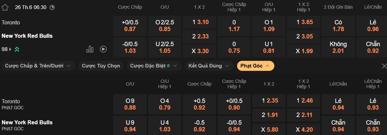Collapse the active Phạt Góc tab
This screenshot has height=135, width=387.
tap(255, 66)
